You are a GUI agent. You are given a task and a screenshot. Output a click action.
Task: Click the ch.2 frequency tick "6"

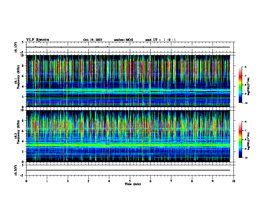coord(23,131)
